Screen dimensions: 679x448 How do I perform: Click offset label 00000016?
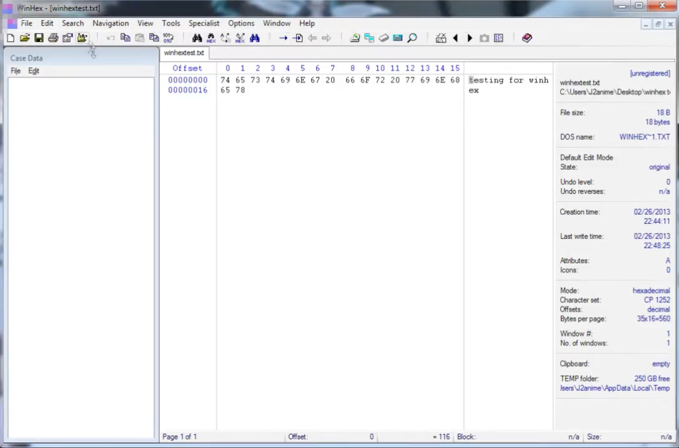[x=188, y=90]
